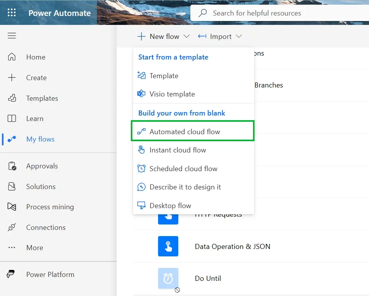
Task: Click the search magnifier icon
Action: (x=202, y=13)
